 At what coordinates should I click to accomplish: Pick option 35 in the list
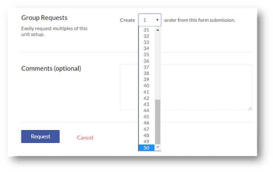[146, 55]
